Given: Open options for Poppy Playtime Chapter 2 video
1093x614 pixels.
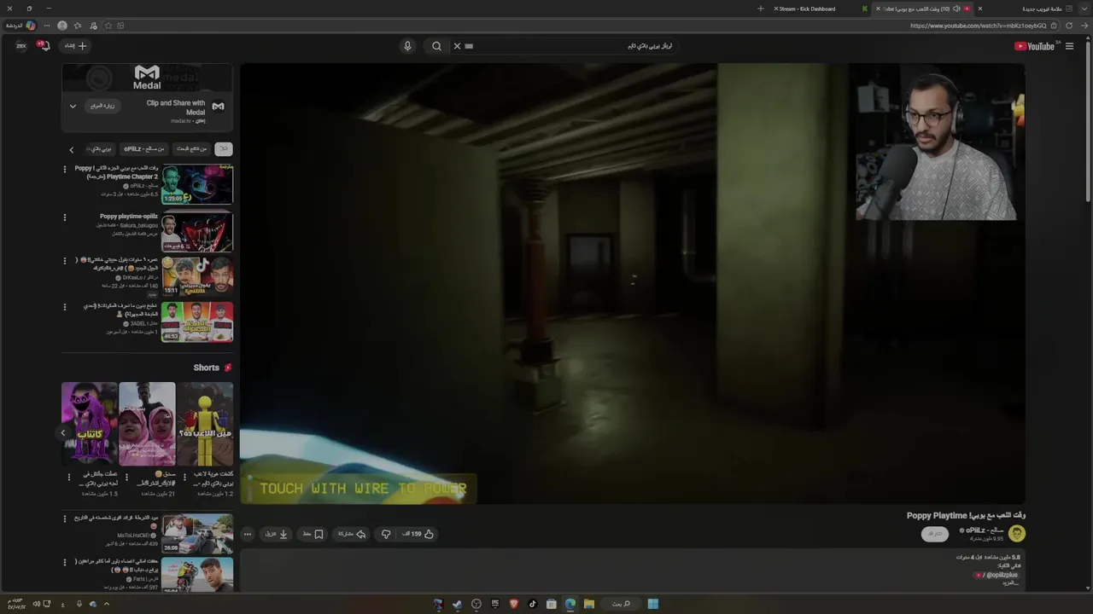Looking at the screenshot, I should coord(64,170).
